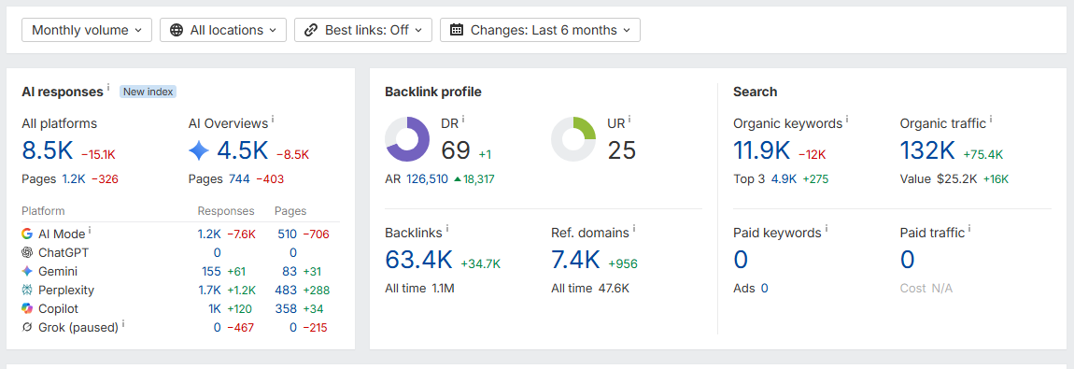
Task: Open Perplexity pages 483
Action: [286, 291]
